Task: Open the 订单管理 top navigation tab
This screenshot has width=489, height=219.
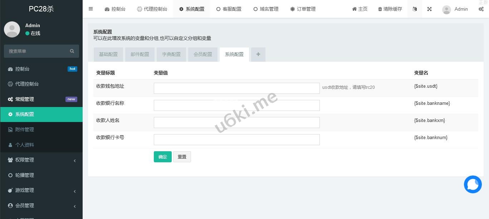Action: point(303,9)
